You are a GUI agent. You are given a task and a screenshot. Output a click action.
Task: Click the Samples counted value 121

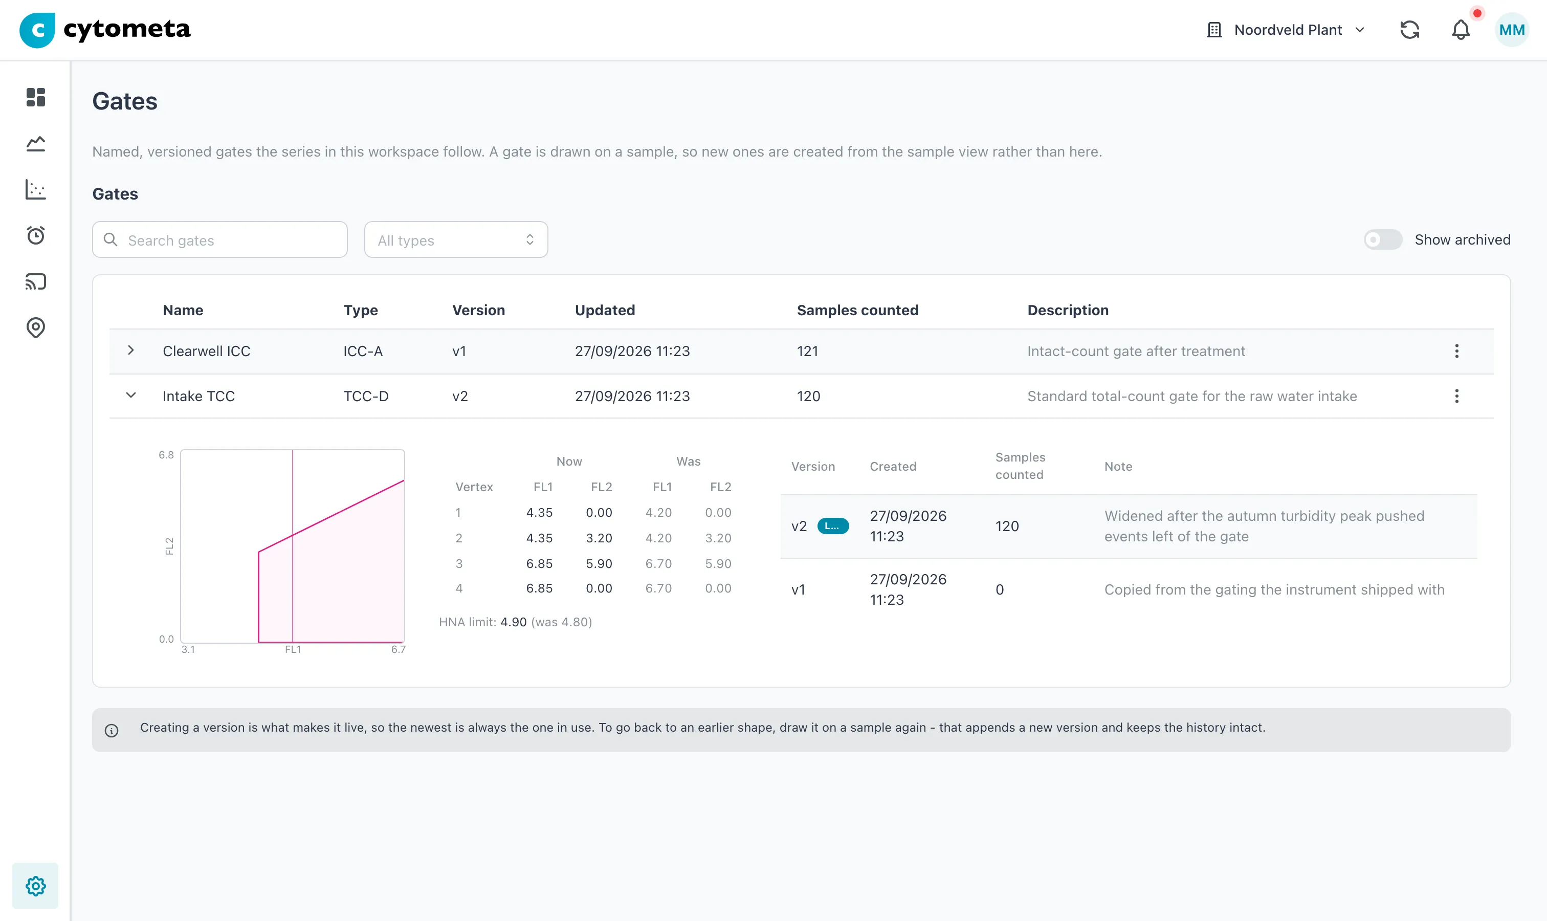click(x=807, y=352)
